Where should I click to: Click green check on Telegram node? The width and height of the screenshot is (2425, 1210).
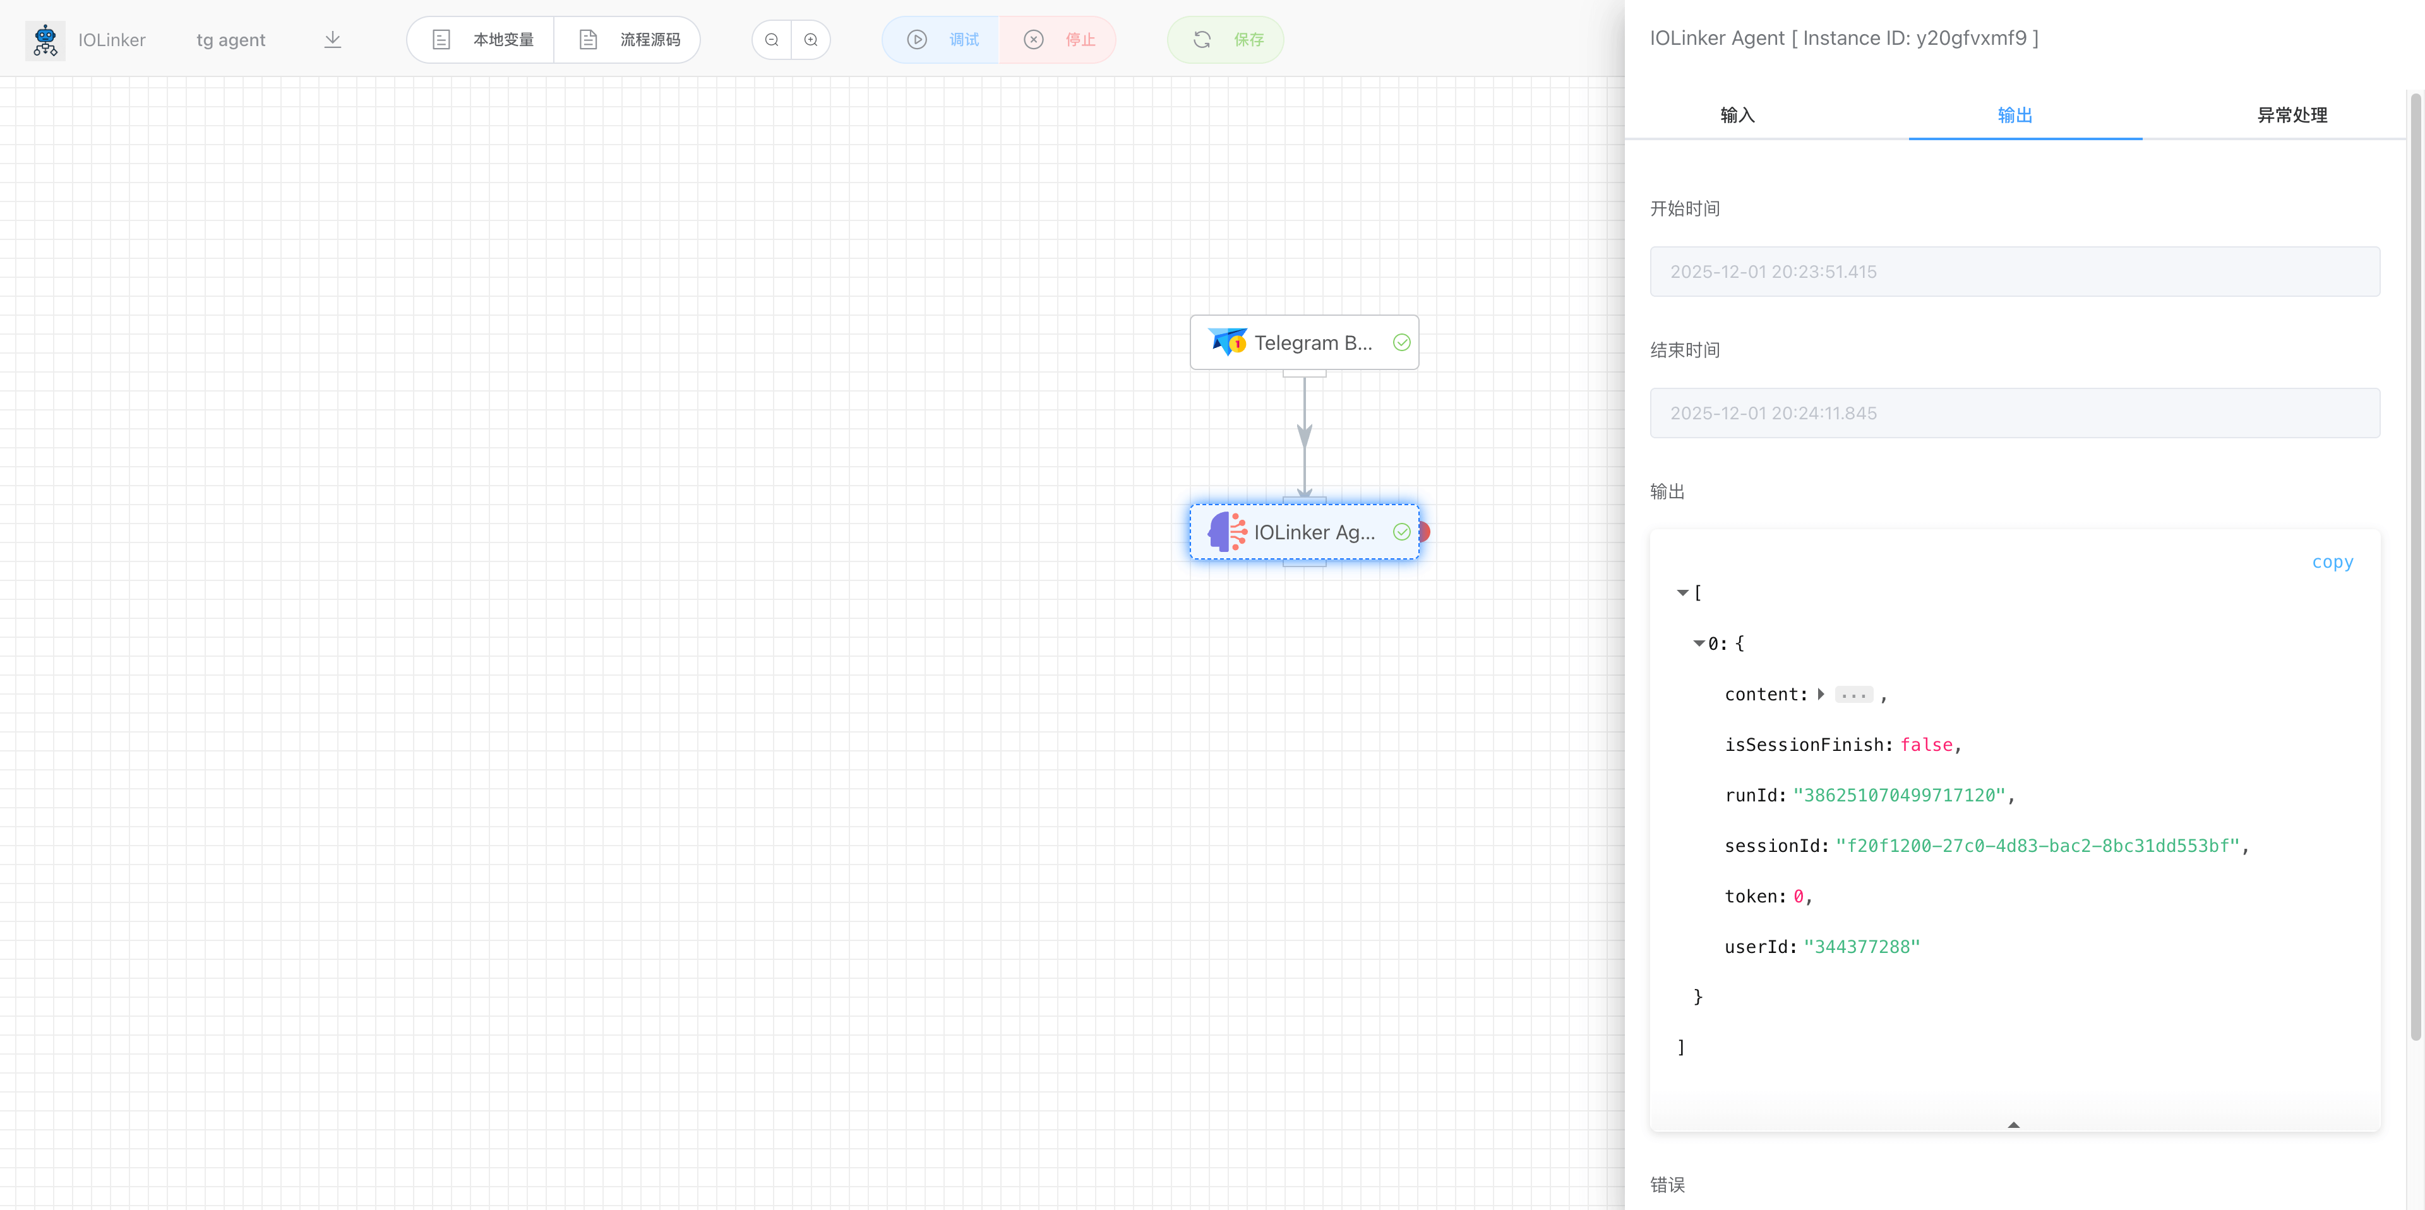(1402, 342)
